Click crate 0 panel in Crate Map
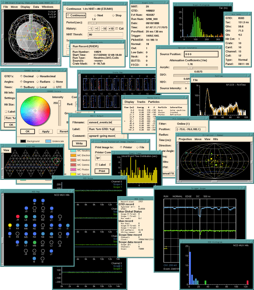The height and width of the screenshot is (290, 254). pyautogui.click(x=86, y=84)
